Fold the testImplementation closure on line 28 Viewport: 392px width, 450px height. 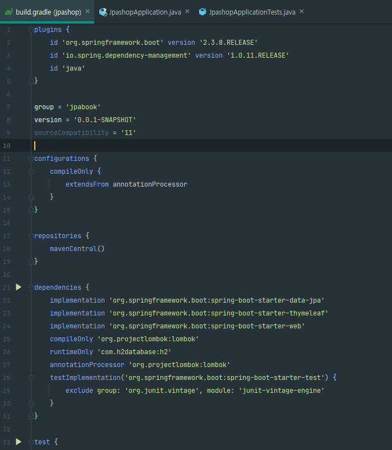(x=31, y=378)
